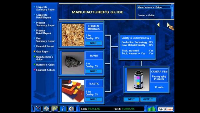Open Firm Summary Report
The height and width of the screenshot is (113, 200).
46,40
